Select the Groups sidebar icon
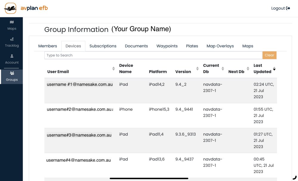Viewport: 298px width, 181px height. pos(12,76)
